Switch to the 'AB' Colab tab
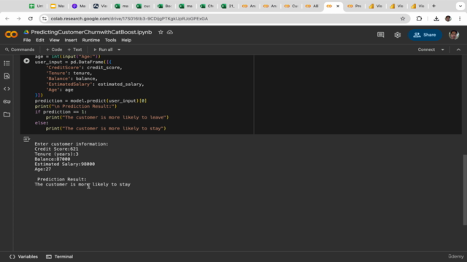467x262 pixels. click(312, 6)
